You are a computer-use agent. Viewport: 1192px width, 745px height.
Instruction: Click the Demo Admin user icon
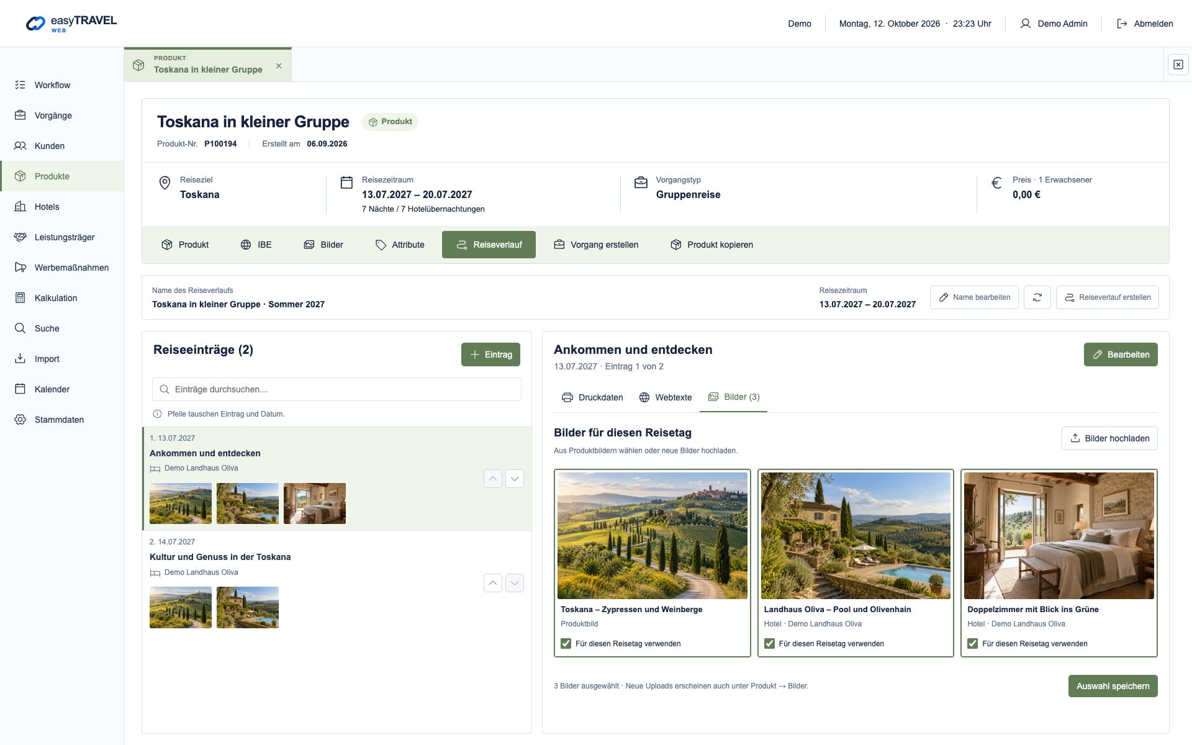[x=1025, y=24]
